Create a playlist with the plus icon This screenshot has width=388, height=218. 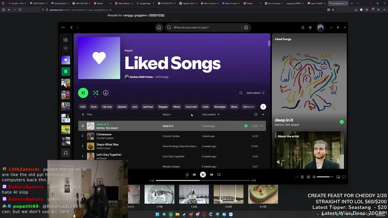[65, 48]
